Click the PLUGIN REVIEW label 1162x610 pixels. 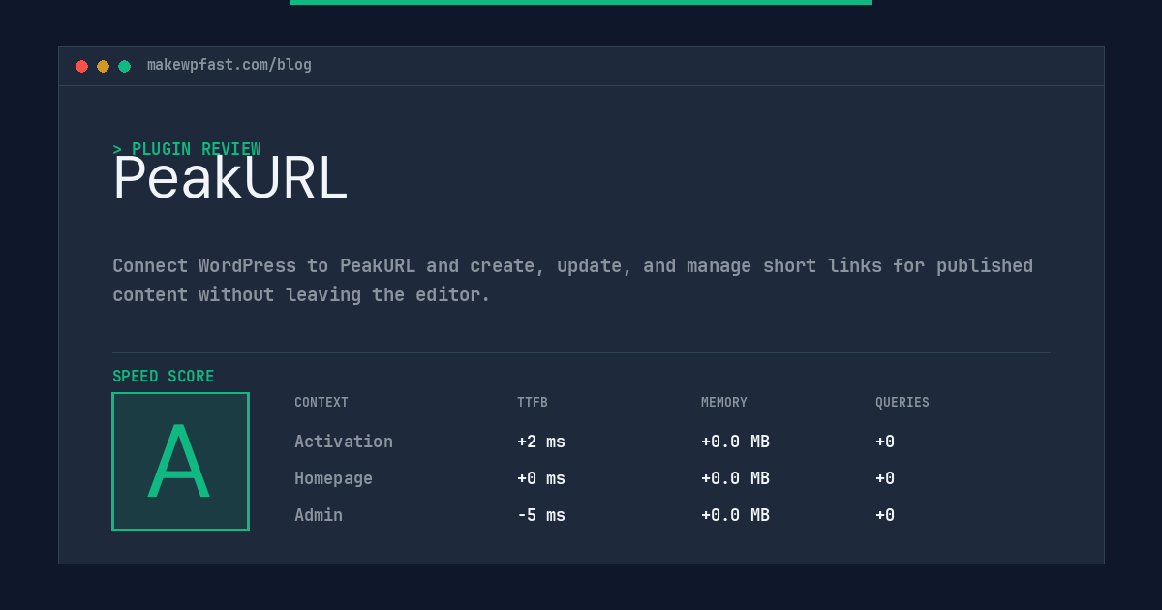pos(187,149)
